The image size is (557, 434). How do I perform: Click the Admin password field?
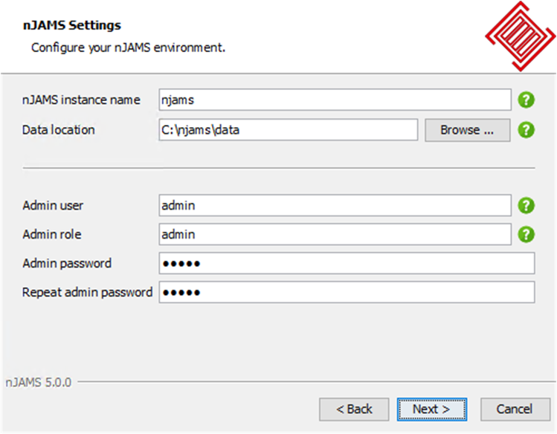pyautogui.click(x=347, y=263)
